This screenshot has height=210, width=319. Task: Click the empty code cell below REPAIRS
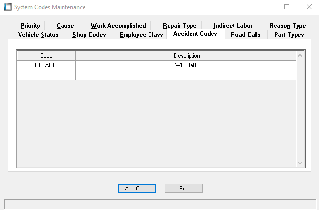pyautogui.click(x=46, y=75)
